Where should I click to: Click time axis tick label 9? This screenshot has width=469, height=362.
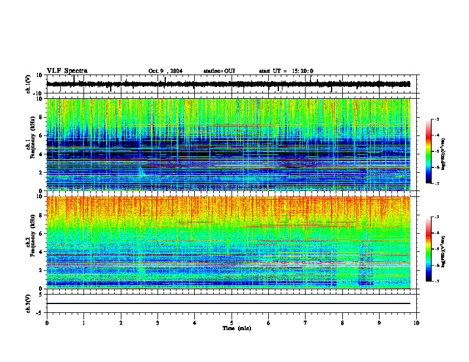(379, 323)
